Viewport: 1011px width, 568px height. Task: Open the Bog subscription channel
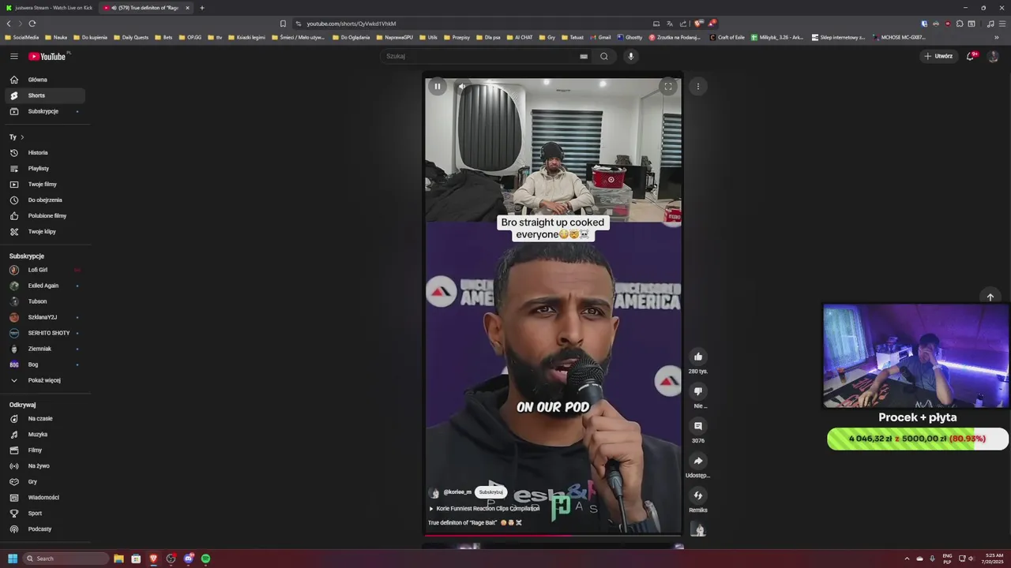click(45, 364)
